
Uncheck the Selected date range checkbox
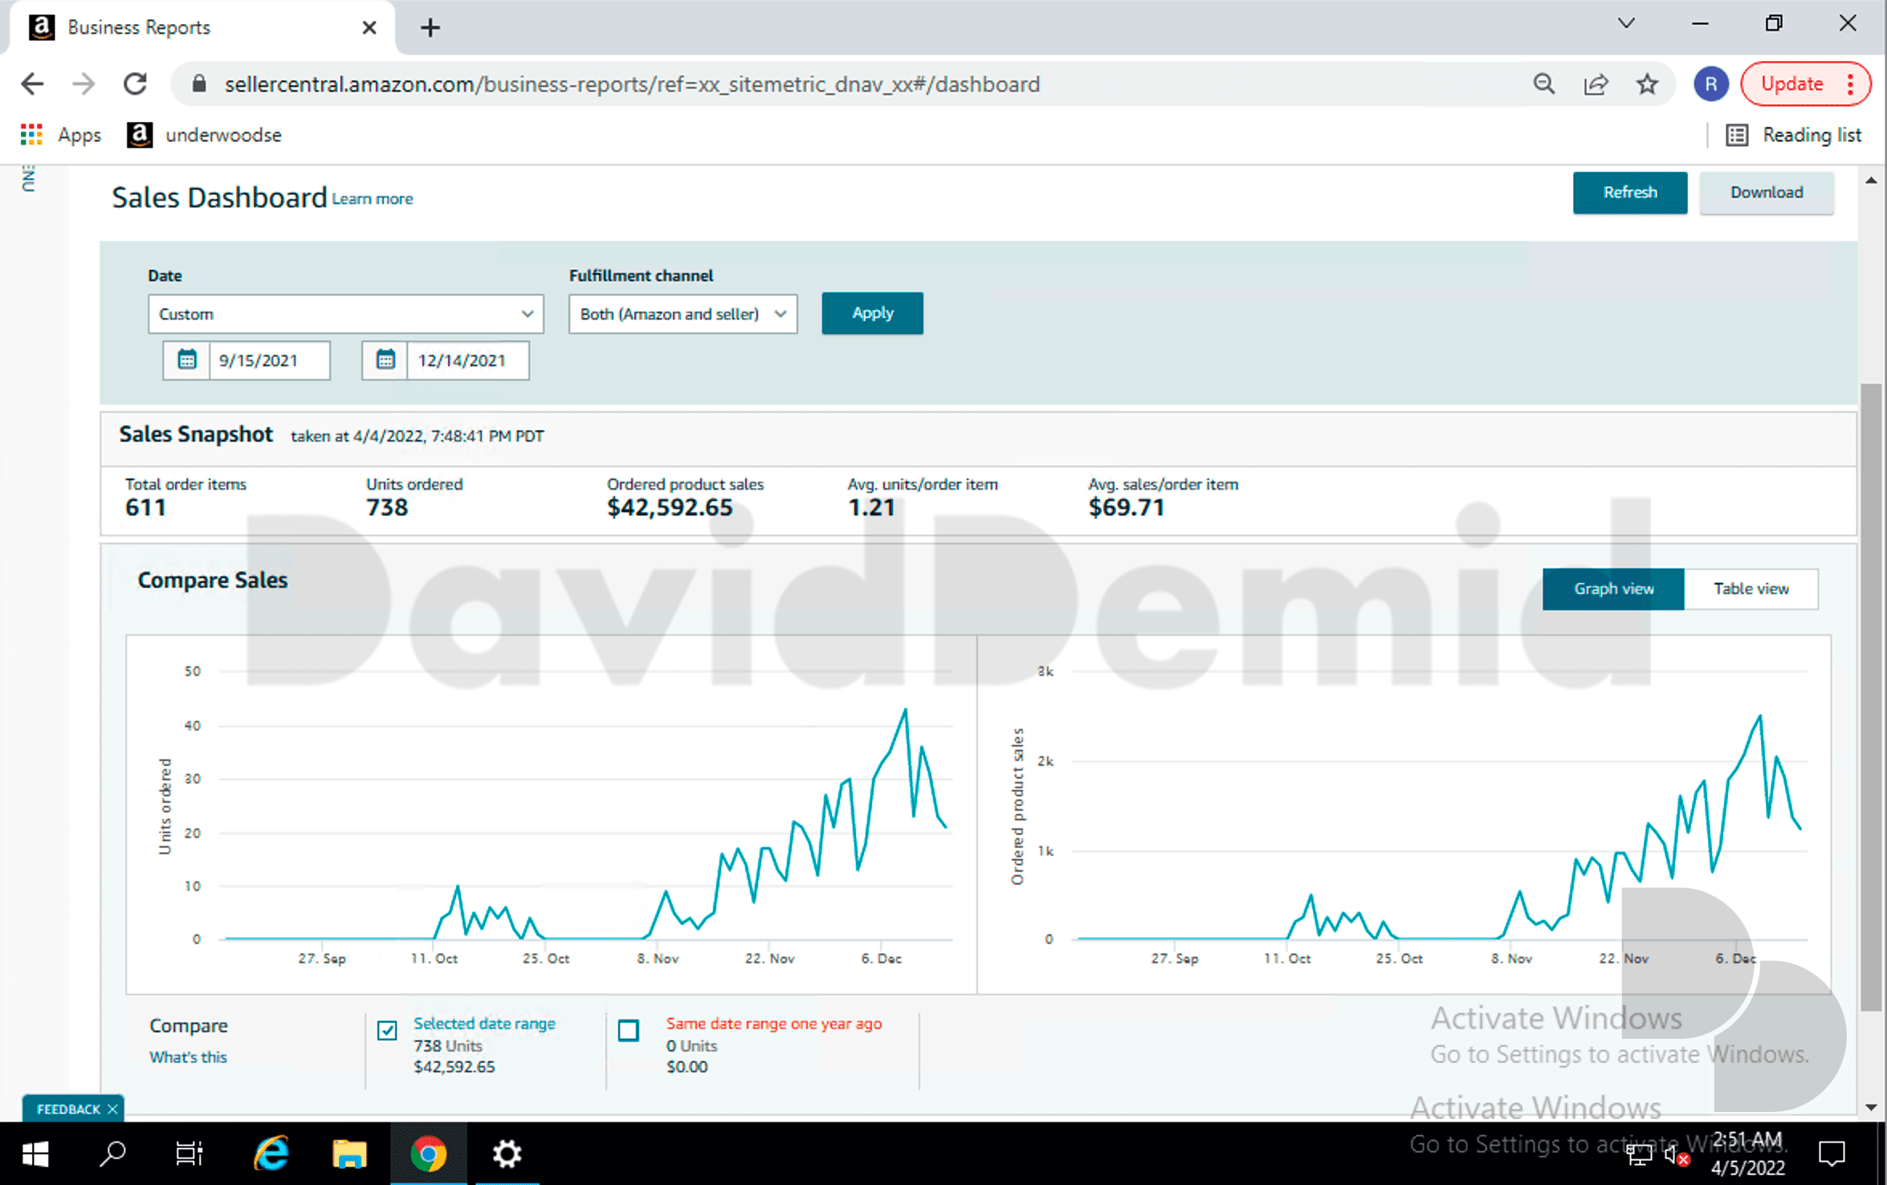pos(387,1030)
